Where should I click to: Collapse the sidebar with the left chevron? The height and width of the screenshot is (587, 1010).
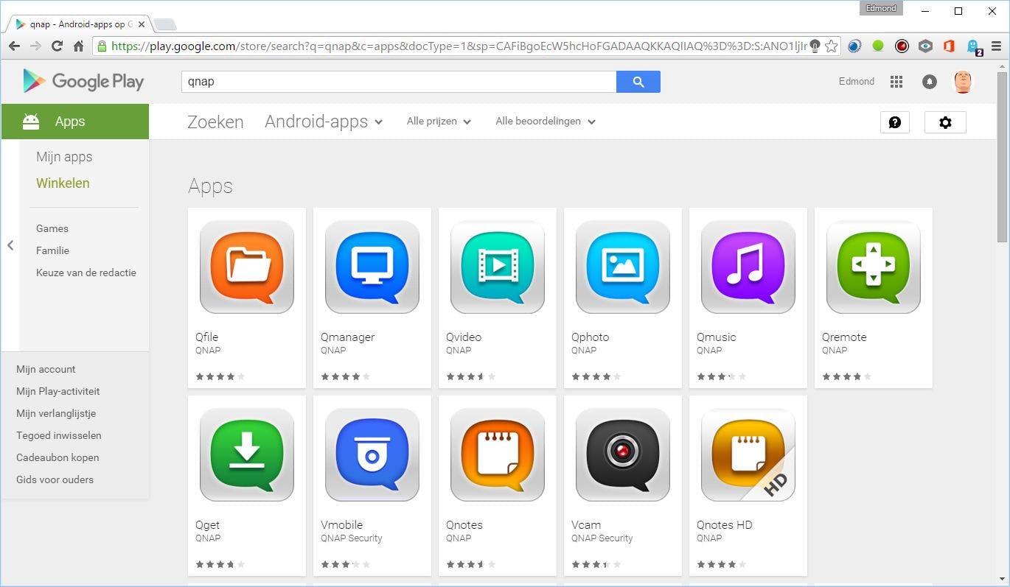pyautogui.click(x=10, y=245)
